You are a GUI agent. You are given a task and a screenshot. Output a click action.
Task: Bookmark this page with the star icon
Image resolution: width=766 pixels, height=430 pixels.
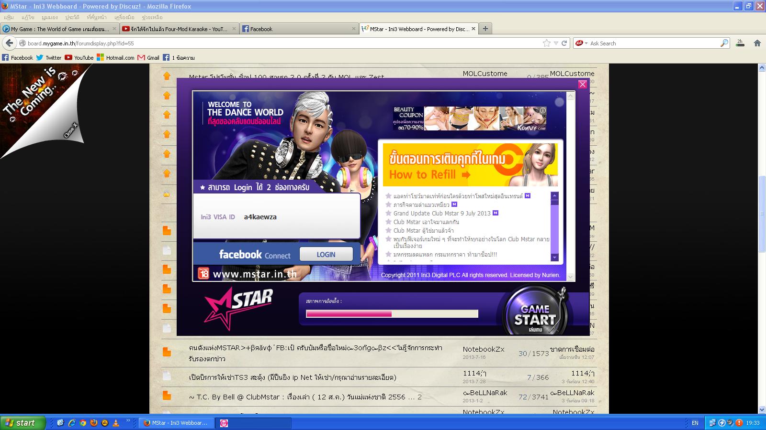pyautogui.click(x=547, y=43)
